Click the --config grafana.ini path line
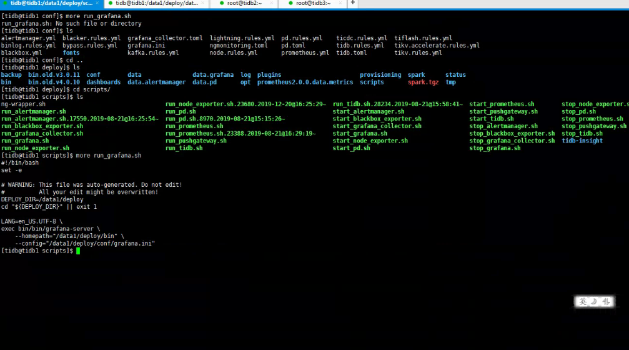Screen dimensions: 629x350 click(85, 244)
